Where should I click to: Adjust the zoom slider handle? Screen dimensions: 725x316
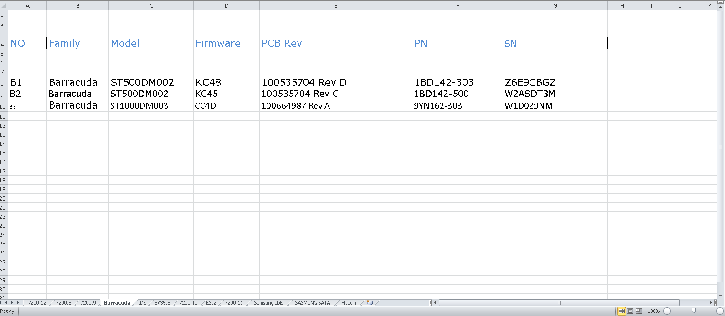[x=694, y=311]
